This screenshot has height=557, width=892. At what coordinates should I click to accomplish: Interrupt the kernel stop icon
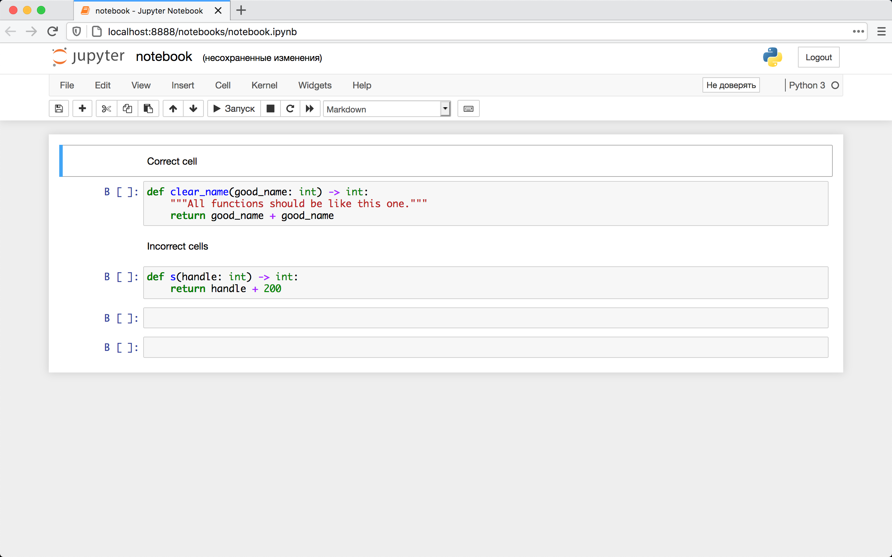tap(270, 109)
